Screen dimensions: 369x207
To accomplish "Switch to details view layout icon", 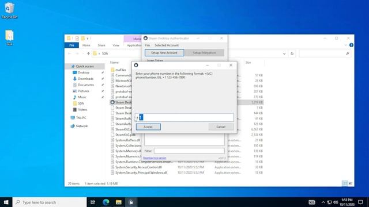I will pyautogui.click(x=345, y=183).
